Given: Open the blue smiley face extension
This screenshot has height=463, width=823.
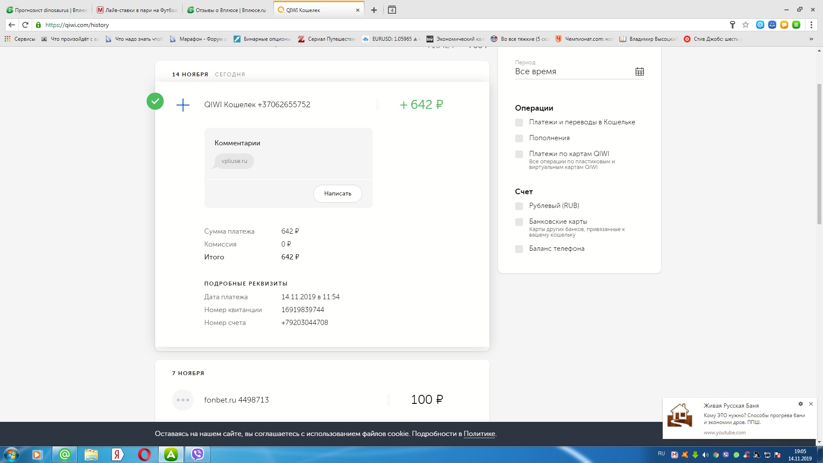Looking at the screenshot, I should tap(772, 25).
